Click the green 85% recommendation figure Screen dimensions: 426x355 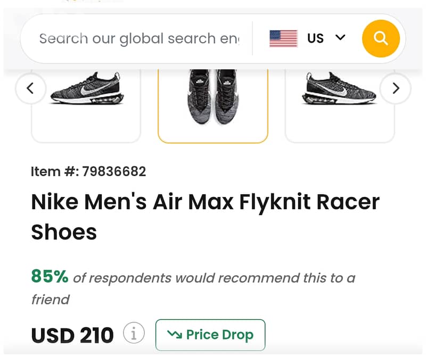coord(50,276)
